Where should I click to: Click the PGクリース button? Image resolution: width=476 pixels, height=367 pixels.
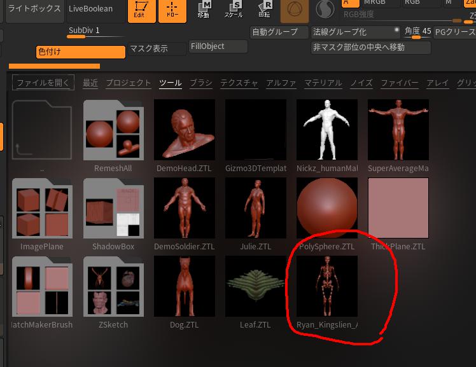click(455, 32)
